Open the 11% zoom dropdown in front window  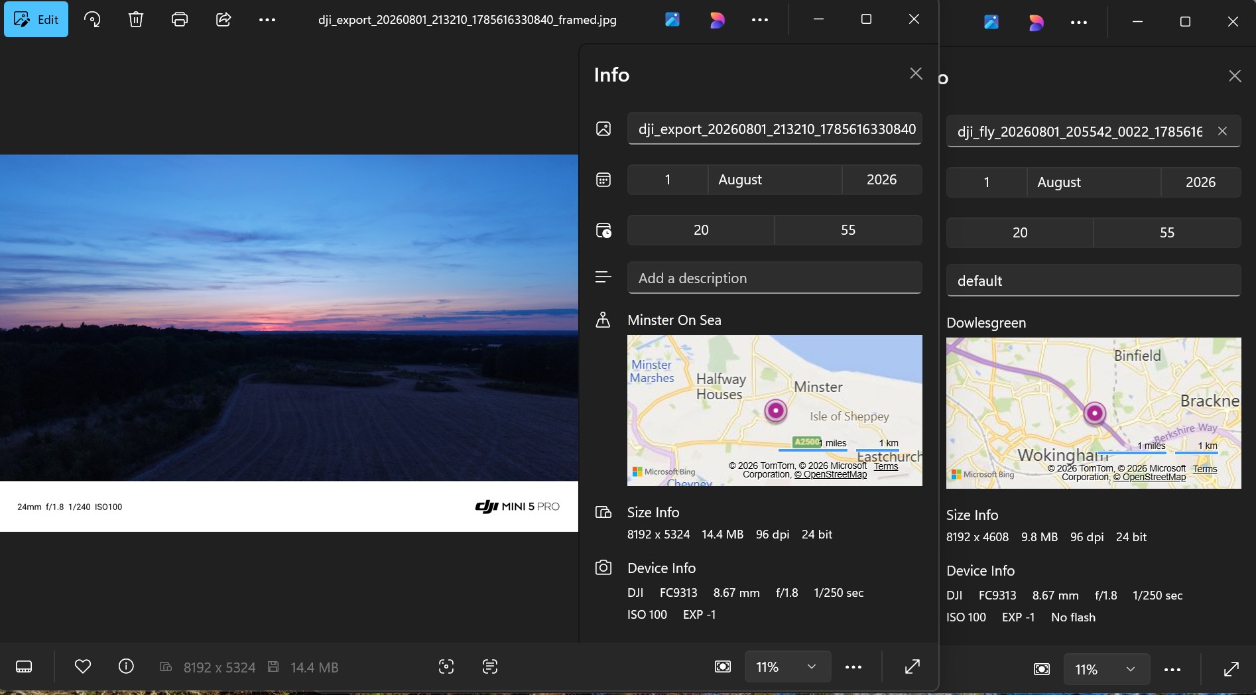click(x=788, y=666)
